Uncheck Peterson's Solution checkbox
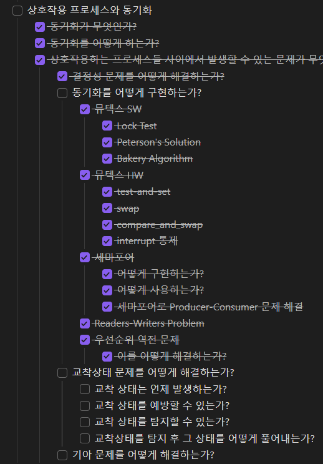 [107, 142]
